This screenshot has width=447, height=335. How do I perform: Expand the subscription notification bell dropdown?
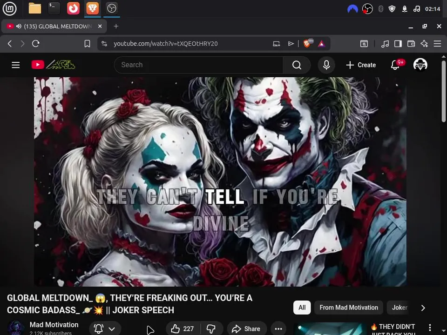click(x=105, y=329)
